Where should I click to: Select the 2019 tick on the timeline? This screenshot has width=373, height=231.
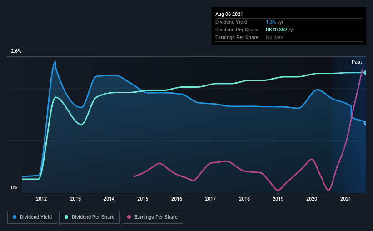(278, 199)
